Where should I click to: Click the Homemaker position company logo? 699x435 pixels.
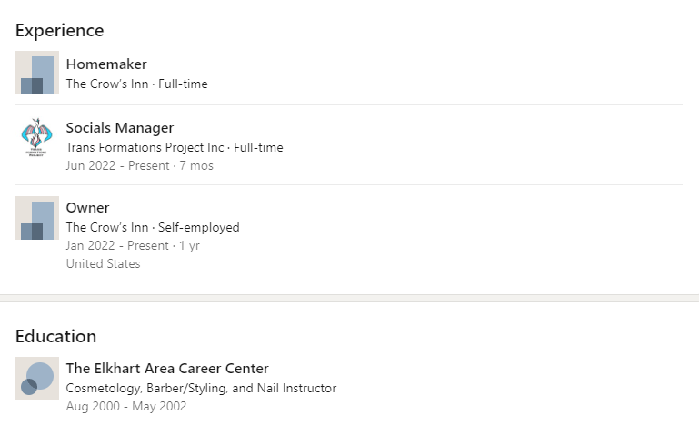tap(37, 73)
